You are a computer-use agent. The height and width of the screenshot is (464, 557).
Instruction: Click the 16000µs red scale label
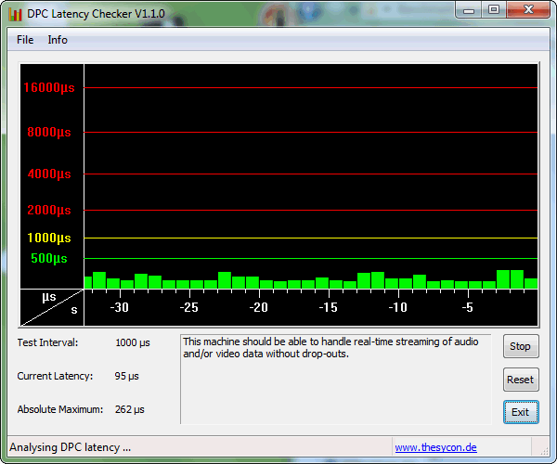click(x=48, y=87)
